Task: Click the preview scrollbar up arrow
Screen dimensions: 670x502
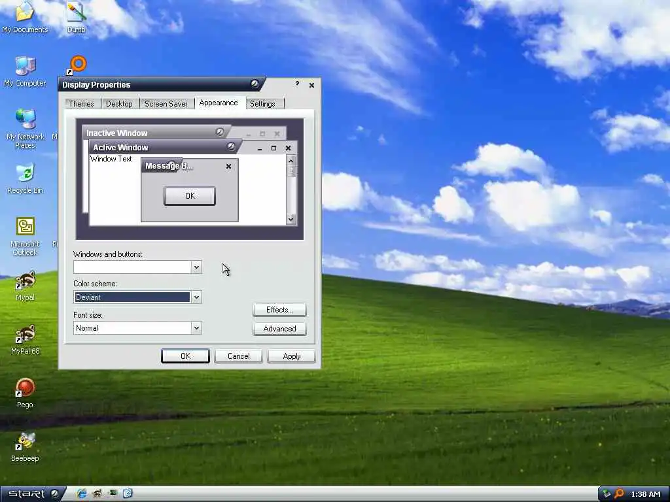Action: tap(291, 161)
